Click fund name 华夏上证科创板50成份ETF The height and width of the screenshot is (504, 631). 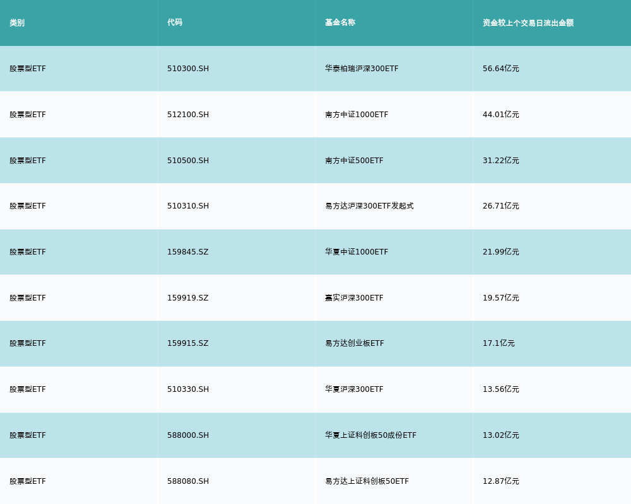pos(370,435)
